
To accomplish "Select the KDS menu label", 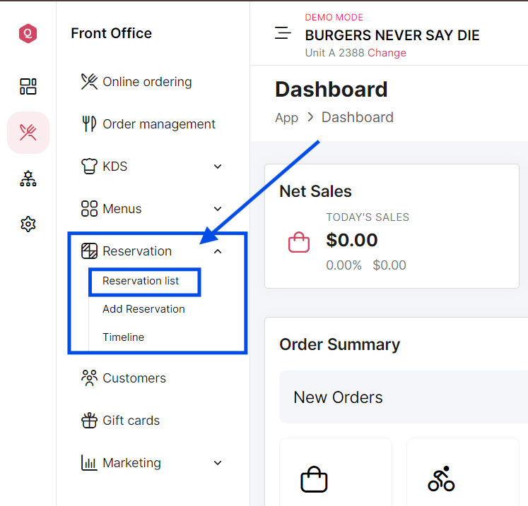I will pos(115,167).
